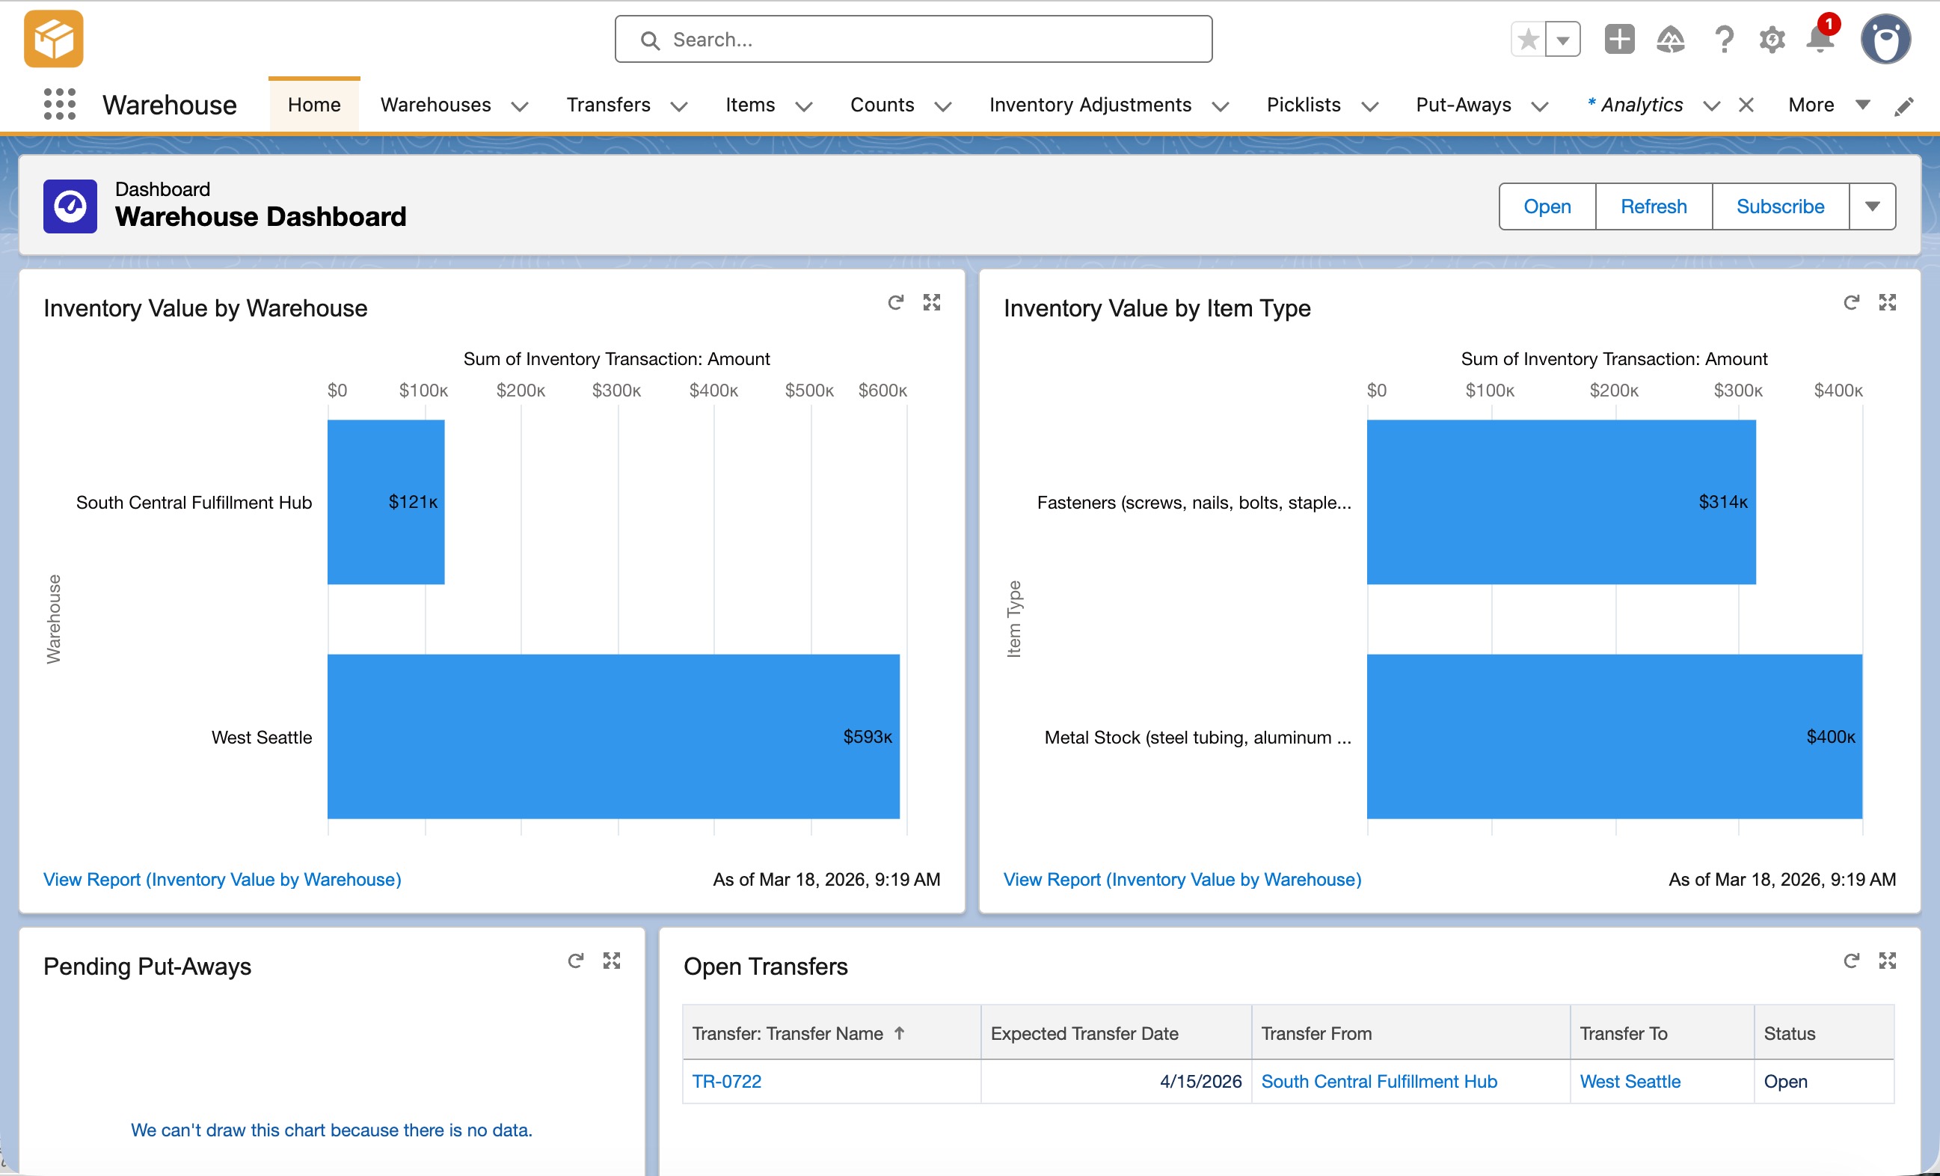Open the favorites list dropdown arrow
Viewport: 1940px width, 1176px height.
pyautogui.click(x=1563, y=40)
